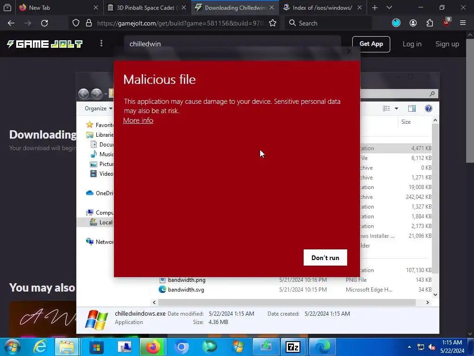Open Firefox View icon at tab bar start
Image resolution: width=474 pixels, height=356 pixels.
pyautogui.click(x=7, y=8)
